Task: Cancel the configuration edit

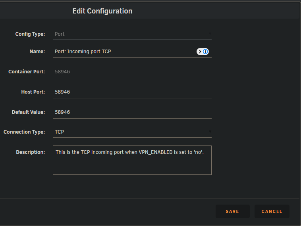Action: click(x=272, y=211)
